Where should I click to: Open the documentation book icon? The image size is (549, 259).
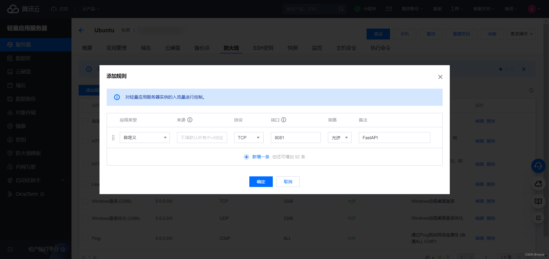(538, 201)
